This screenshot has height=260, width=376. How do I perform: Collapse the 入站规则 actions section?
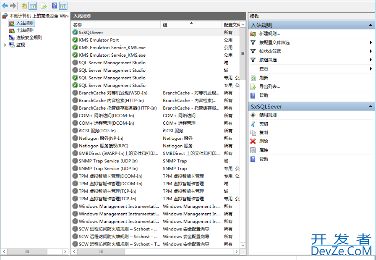[x=371, y=25]
